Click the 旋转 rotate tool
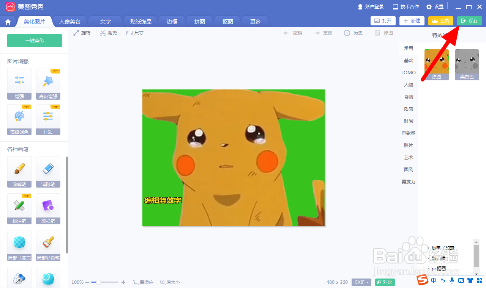 click(82, 33)
